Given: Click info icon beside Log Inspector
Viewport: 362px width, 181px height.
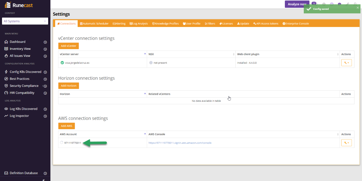Looking at the screenshot, I should (x=45, y=116).
